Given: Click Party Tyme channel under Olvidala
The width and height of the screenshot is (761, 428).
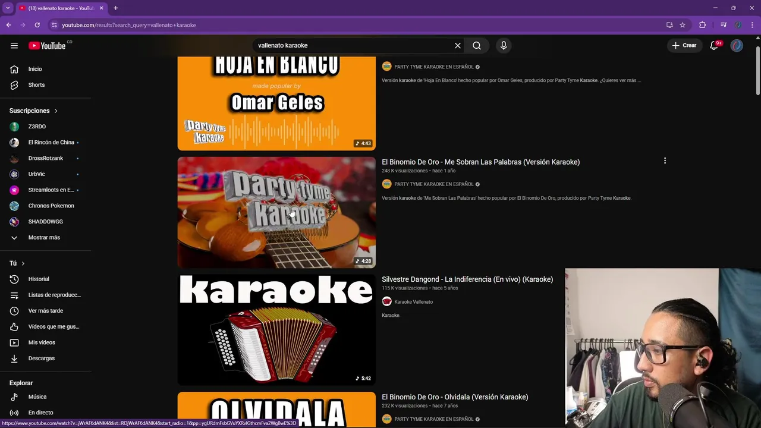Looking at the screenshot, I should coord(434,419).
